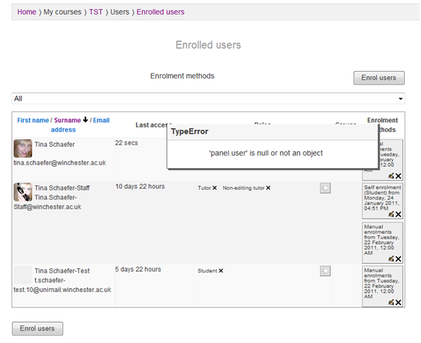
Task: Open Tina Schaefer-Test blank profile picture
Action: [x=23, y=275]
